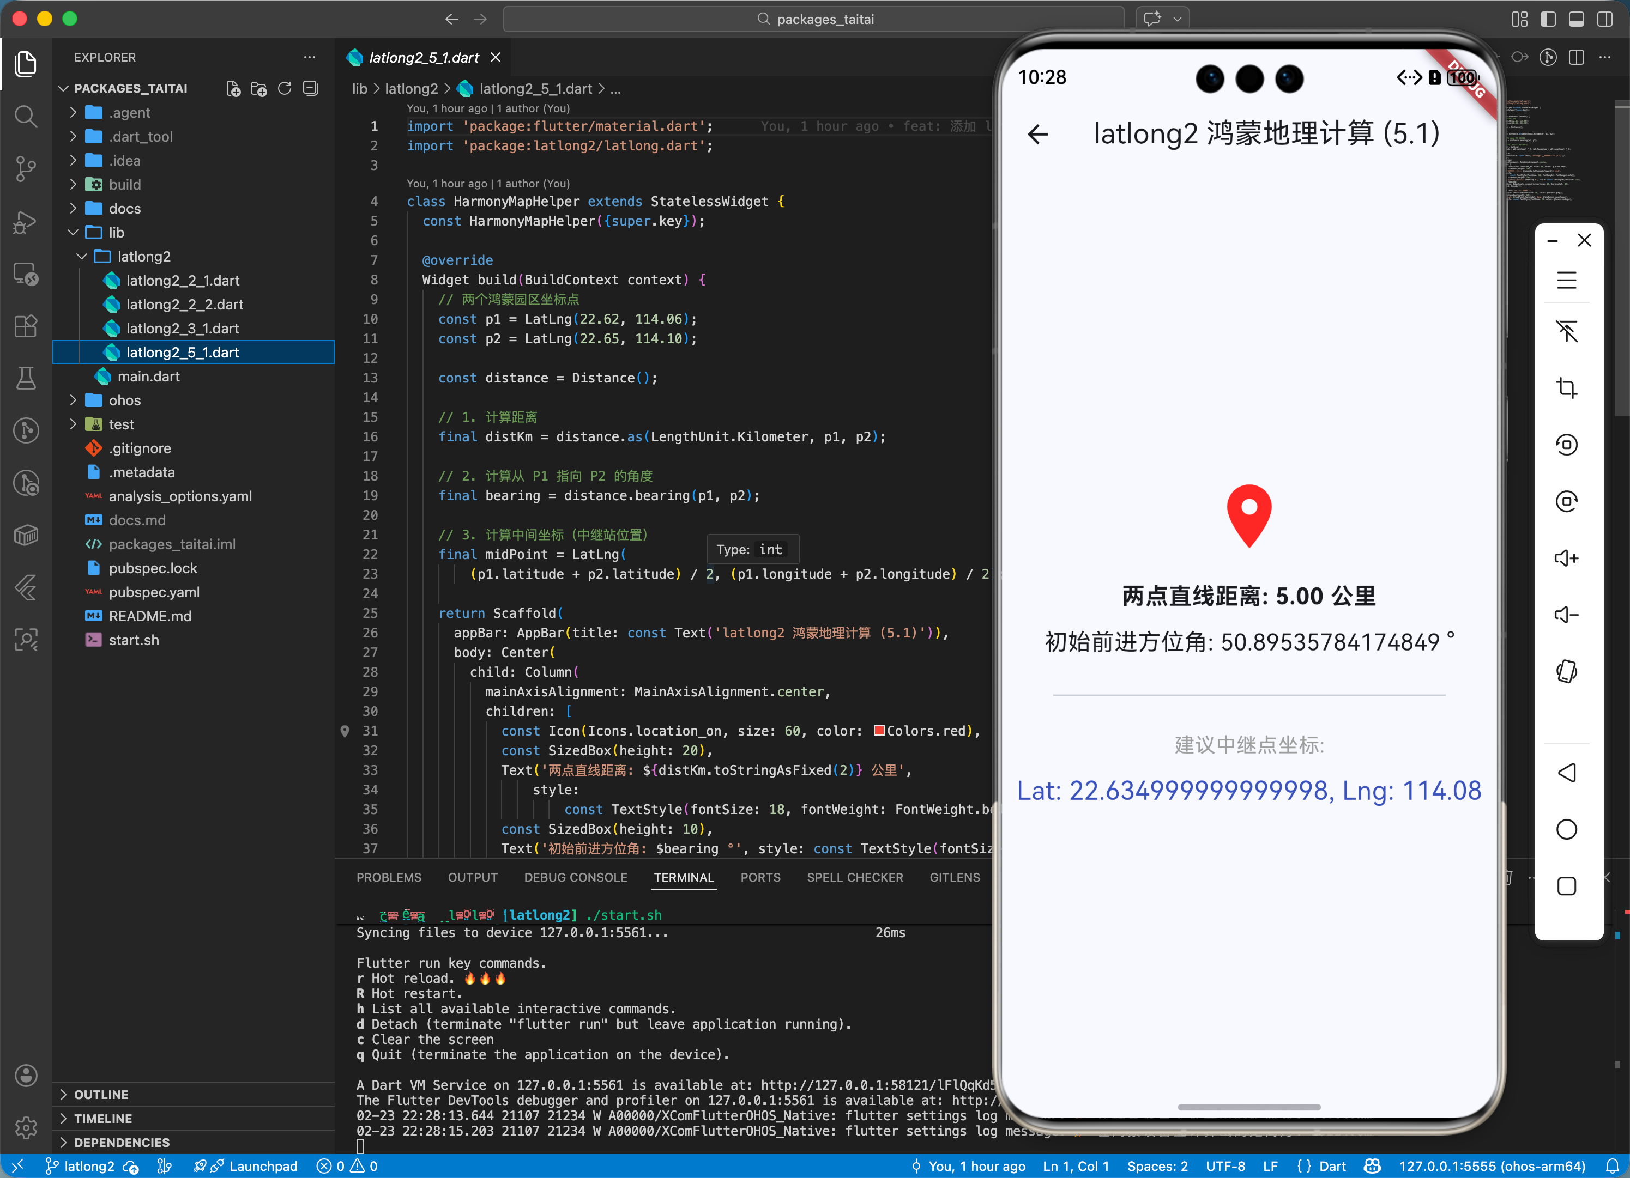Switch to the DEBUG CONSOLE tab
The width and height of the screenshot is (1630, 1178).
pos(575,877)
